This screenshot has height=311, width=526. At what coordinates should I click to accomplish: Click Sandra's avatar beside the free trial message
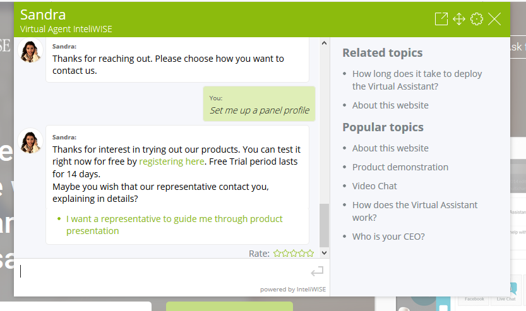tap(30, 141)
